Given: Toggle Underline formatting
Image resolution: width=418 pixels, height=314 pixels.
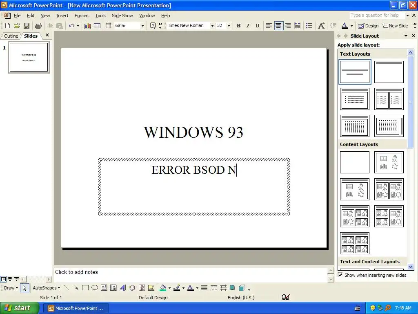Looking at the screenshot, I should pos(257,26).
